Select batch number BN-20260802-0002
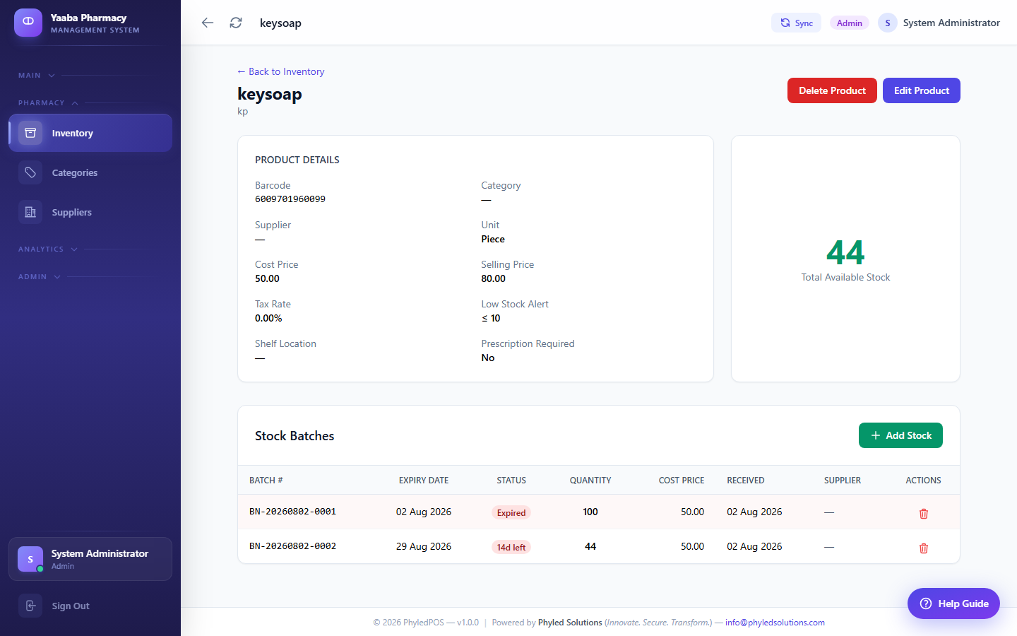The width and height of the screenshot is (1017, 636). [x=292, y=546]
